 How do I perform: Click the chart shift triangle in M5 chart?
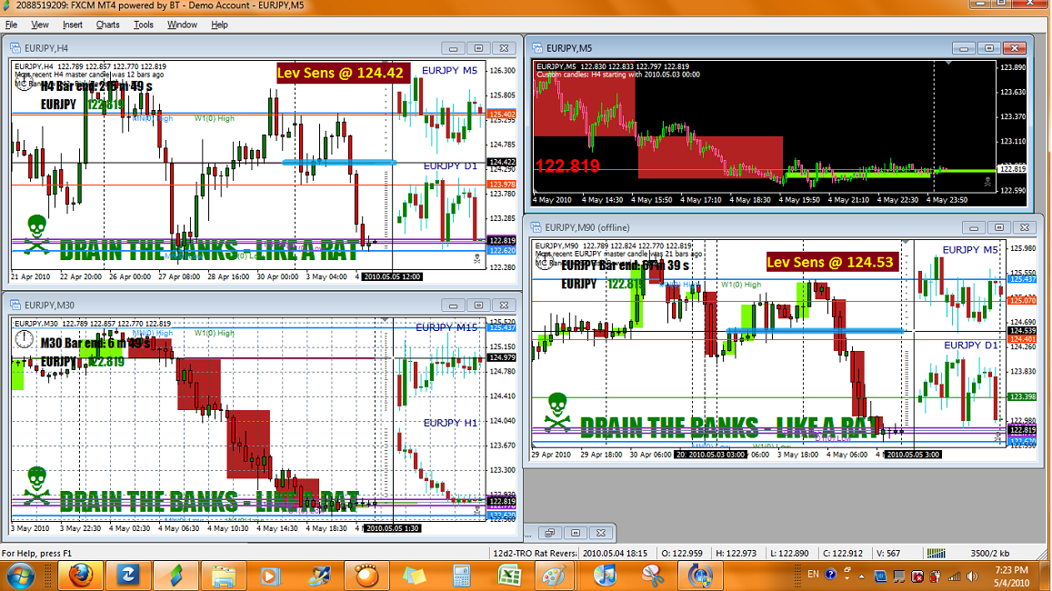coord(948,63)
